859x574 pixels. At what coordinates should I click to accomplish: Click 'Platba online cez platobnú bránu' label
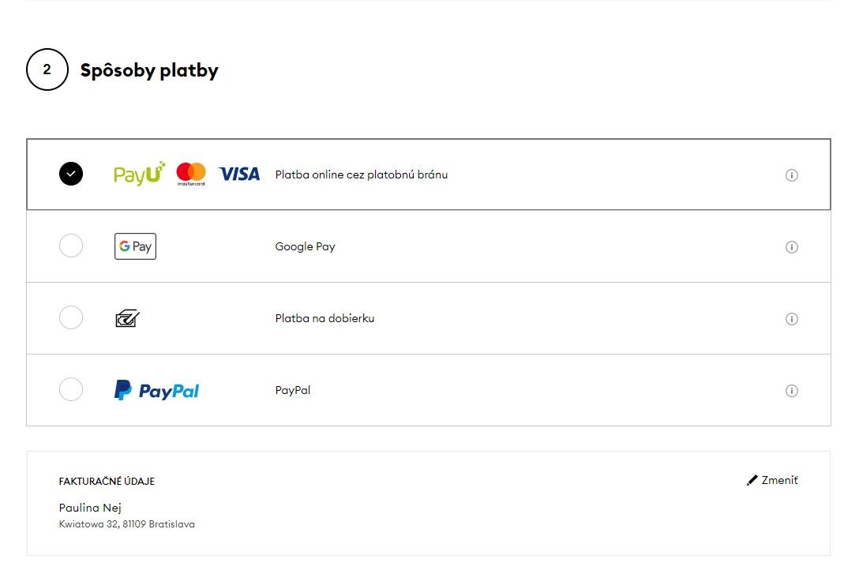(361, 174)
